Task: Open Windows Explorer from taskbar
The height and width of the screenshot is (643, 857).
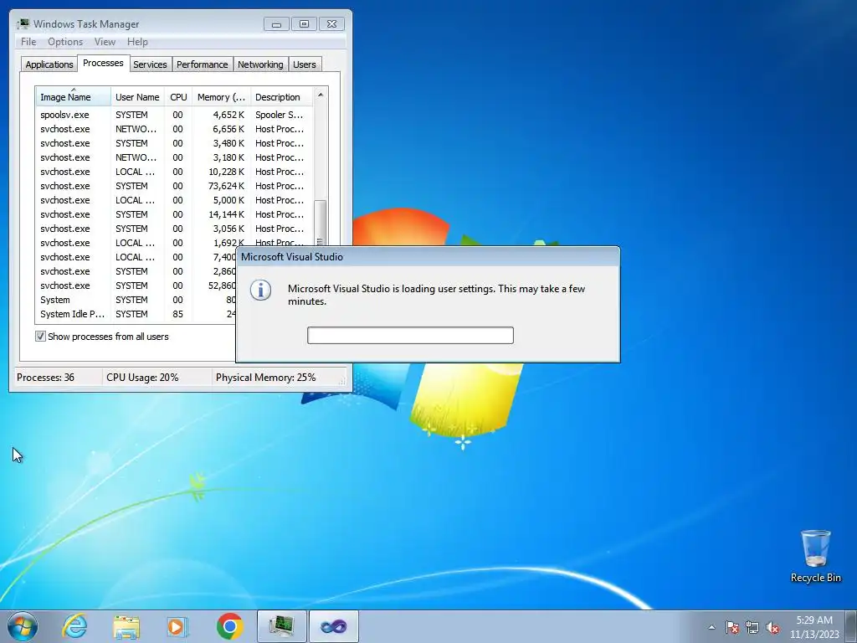Action: click(x=126, y=626)
